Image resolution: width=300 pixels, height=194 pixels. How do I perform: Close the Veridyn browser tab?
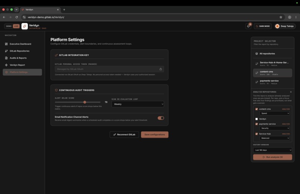pyautogui.click(x=58, y=10)
